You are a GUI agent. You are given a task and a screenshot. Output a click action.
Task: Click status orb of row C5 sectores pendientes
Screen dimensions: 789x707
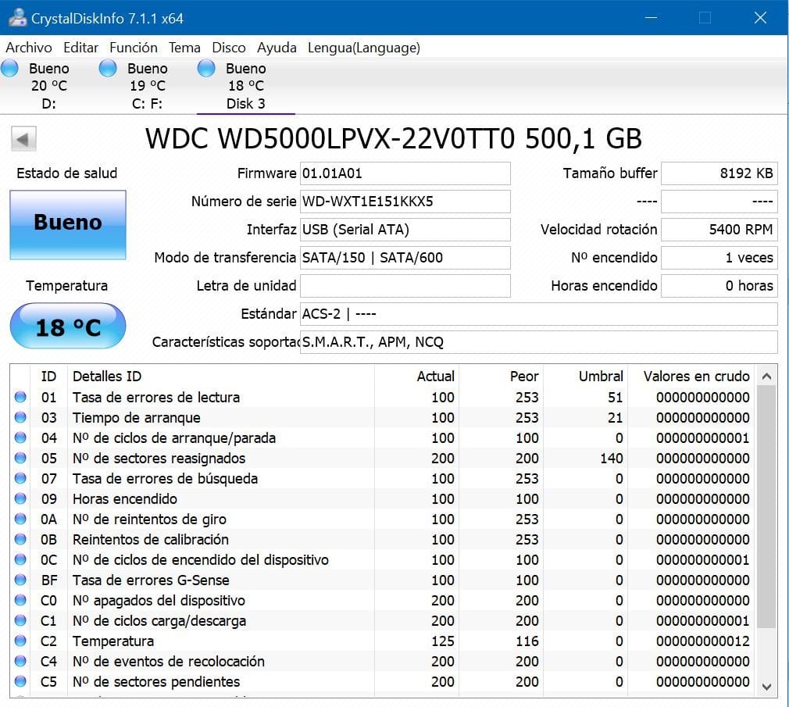point(20,681)
